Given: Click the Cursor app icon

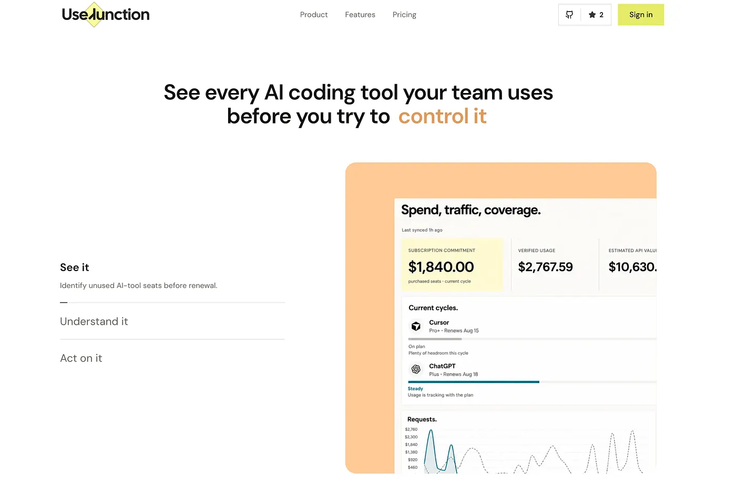Looking at the screenshot, I should (416, 326).
